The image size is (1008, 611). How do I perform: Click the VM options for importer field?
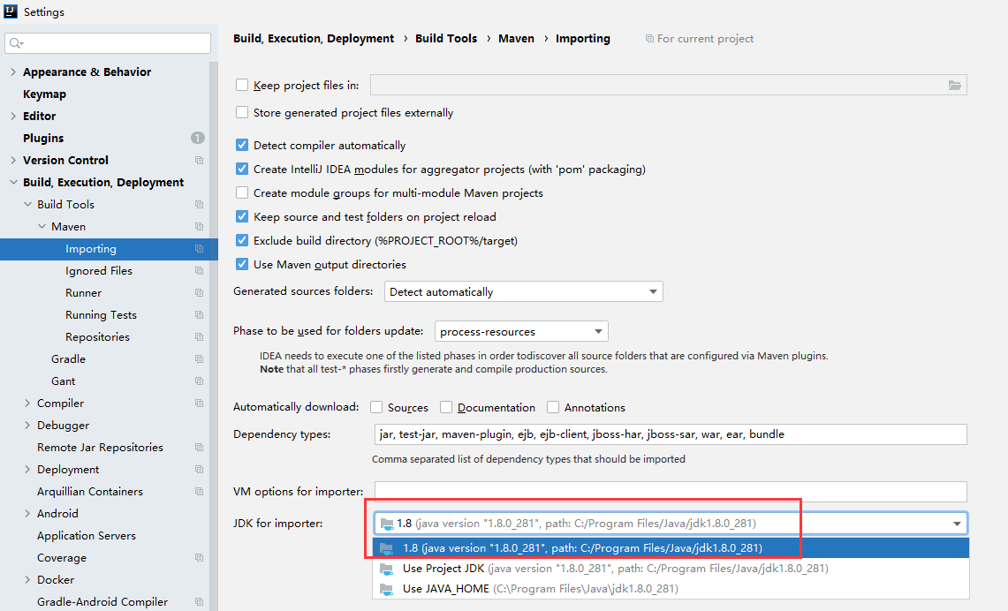[x=671, y=492]
